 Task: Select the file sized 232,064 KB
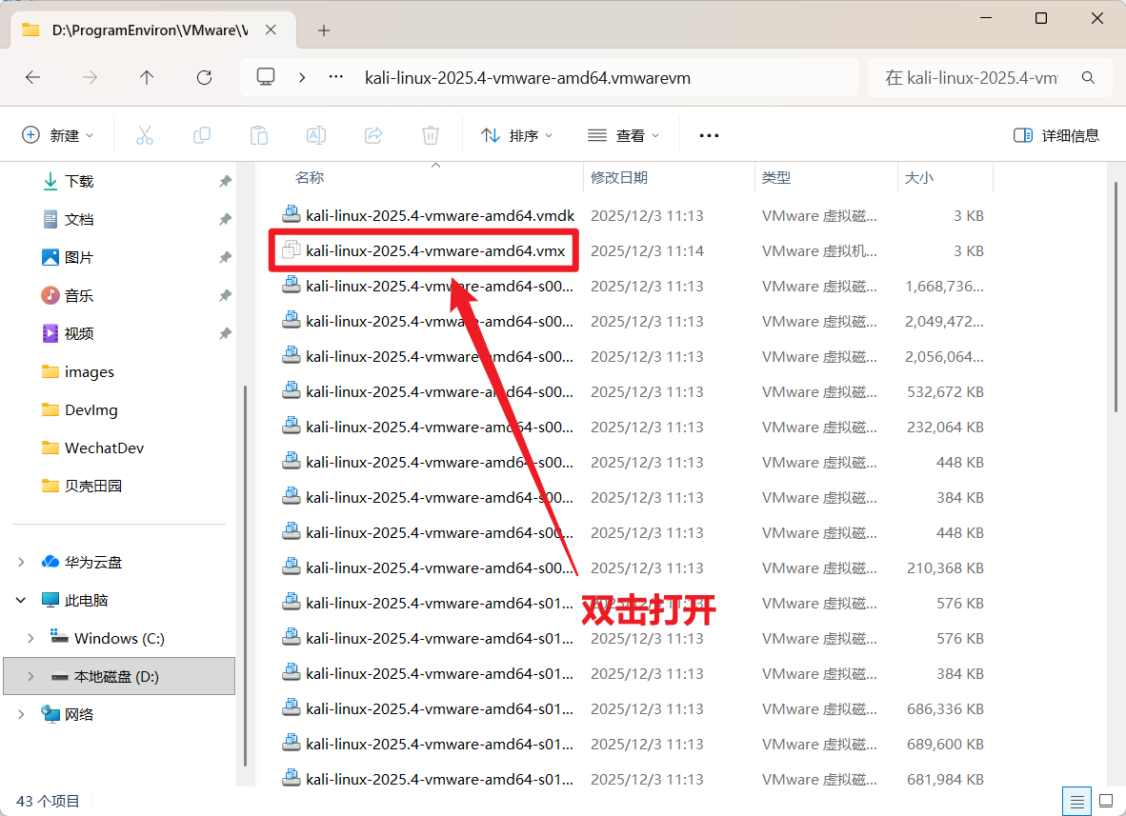(634, 427)
